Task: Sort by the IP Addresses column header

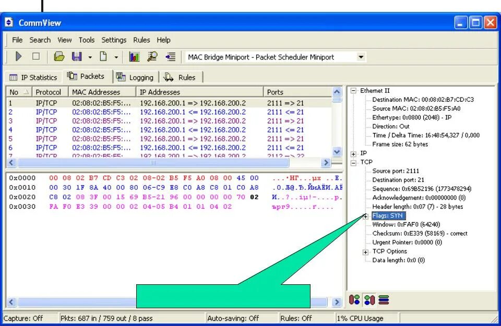Action: [200, 92]
